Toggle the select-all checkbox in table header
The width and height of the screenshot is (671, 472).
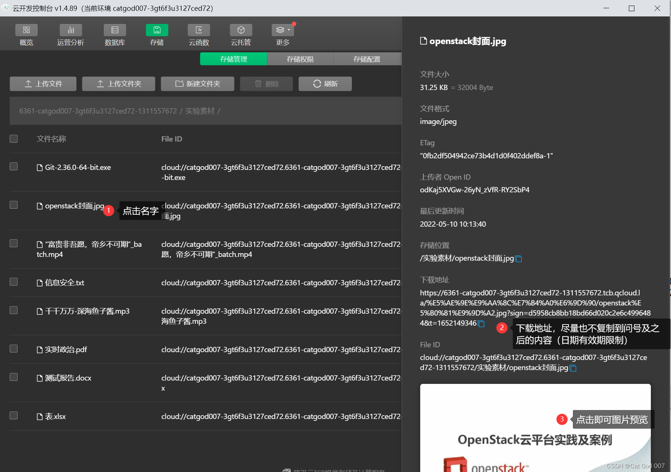[x=14, y=139]
